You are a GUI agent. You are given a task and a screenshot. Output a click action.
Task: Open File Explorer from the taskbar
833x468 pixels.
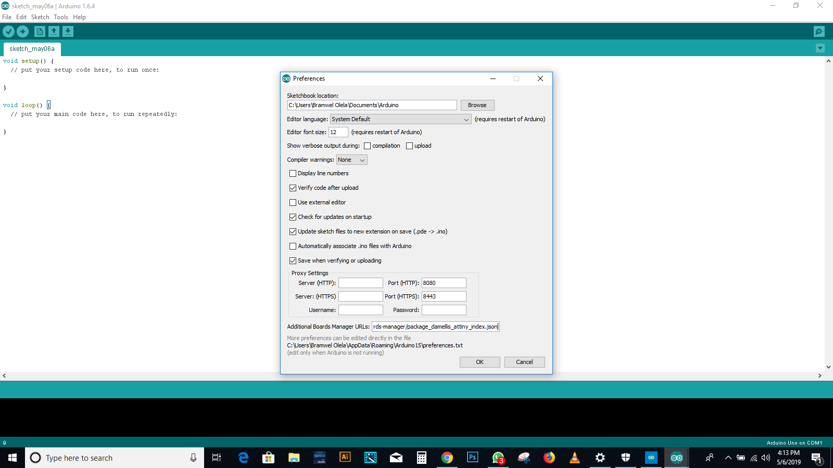click(294, 458)
